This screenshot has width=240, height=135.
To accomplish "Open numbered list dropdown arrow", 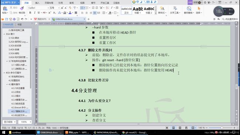I will (90, 8).
